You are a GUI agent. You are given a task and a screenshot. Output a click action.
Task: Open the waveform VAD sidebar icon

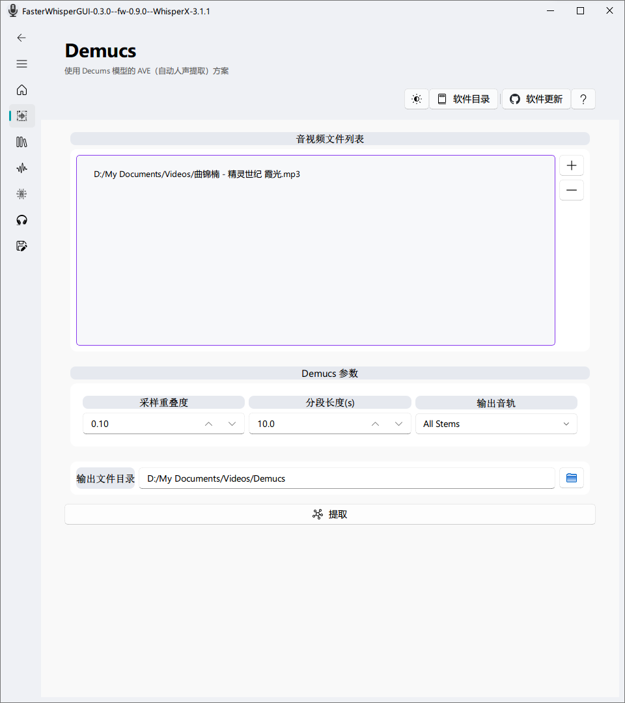21,168
